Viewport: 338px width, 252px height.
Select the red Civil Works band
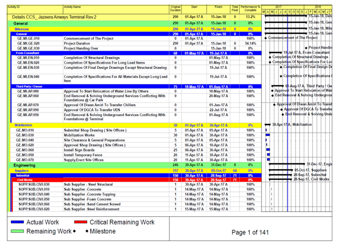pos(24,179)
